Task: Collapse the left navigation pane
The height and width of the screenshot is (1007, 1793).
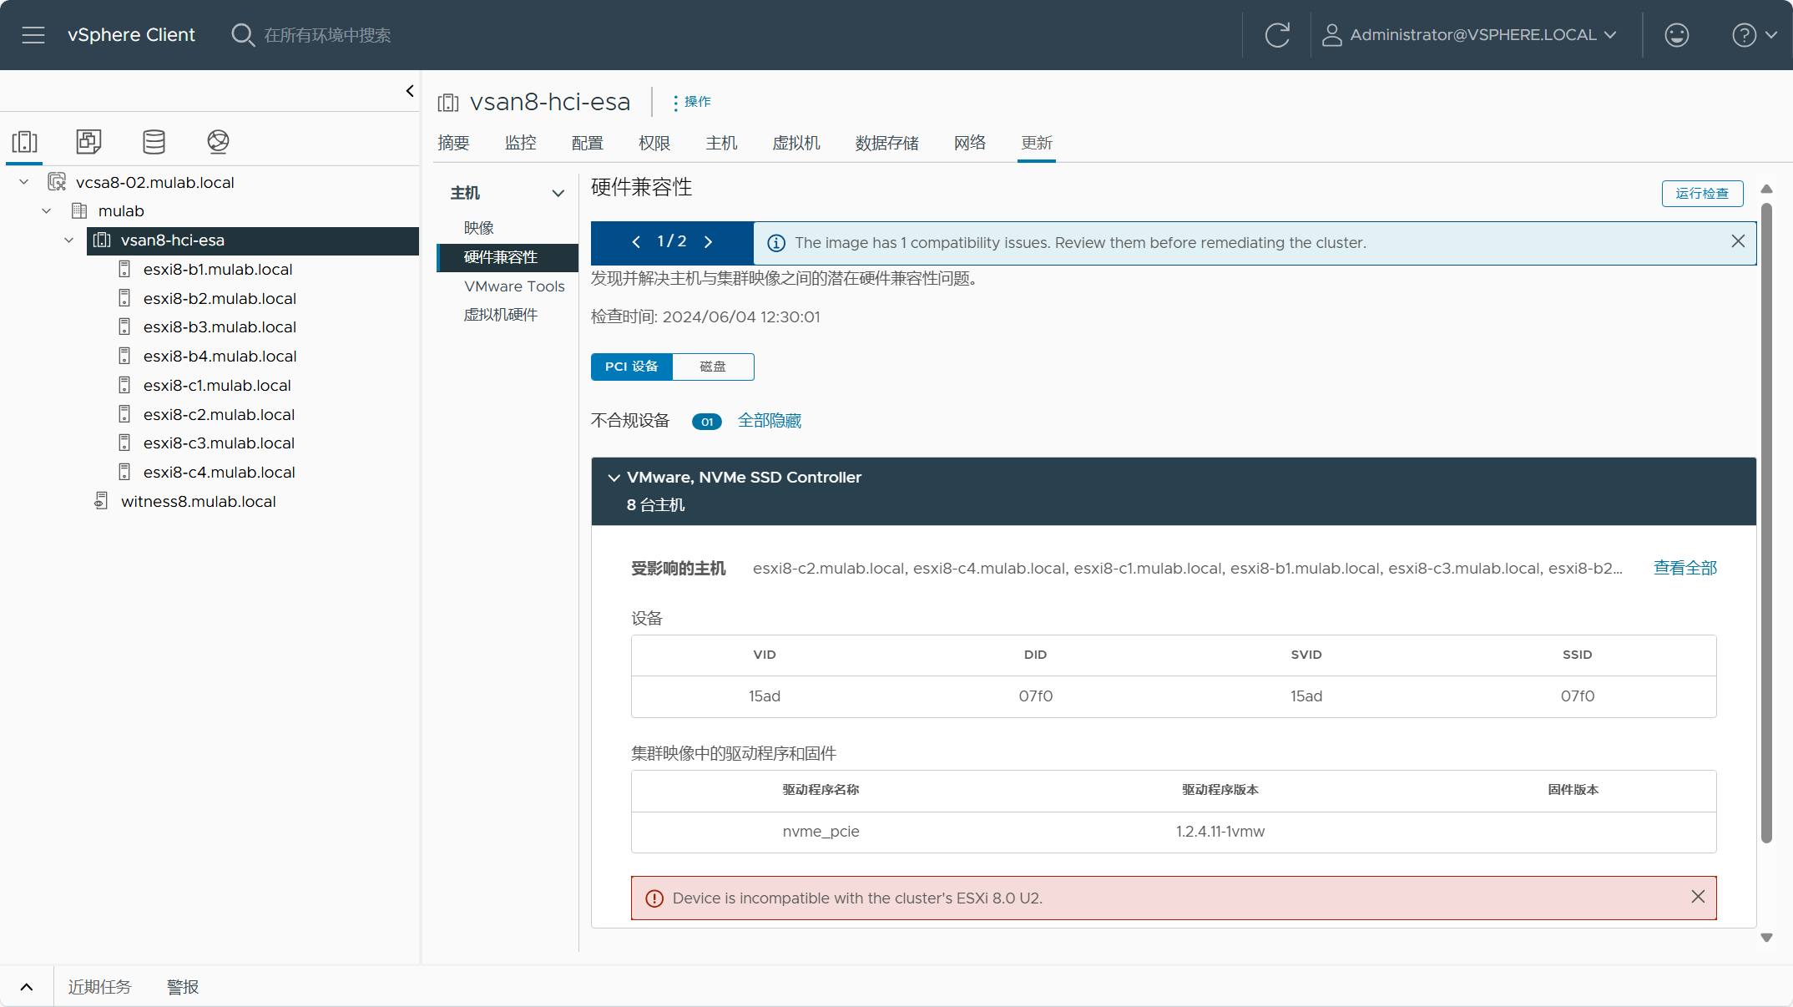Action: (409, 91)
